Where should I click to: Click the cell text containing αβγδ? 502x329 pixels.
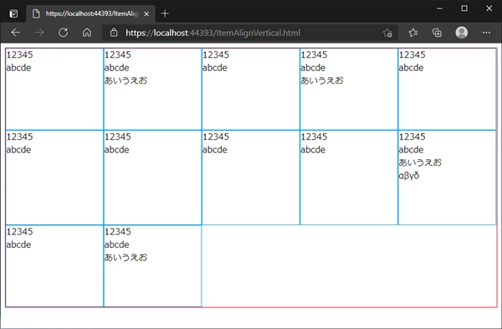click(409, 176)
